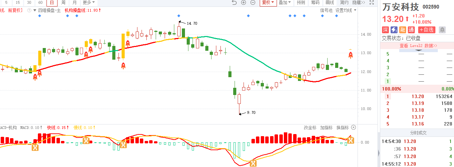Click the buy-5 price 13.16
The width and height of the screenshot is (454, 167).
coord(418,124)
